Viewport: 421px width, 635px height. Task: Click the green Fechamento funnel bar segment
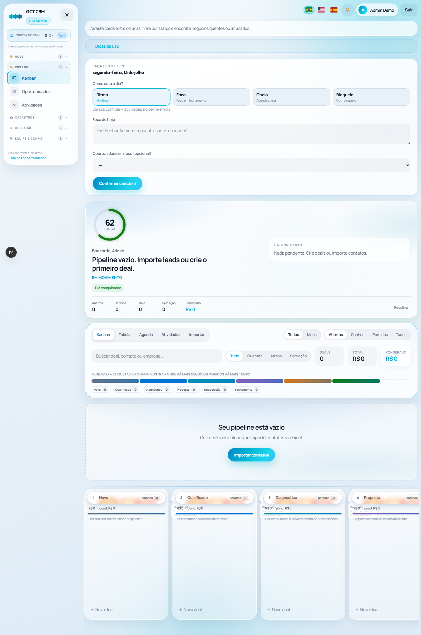click(x=356, y=381)
